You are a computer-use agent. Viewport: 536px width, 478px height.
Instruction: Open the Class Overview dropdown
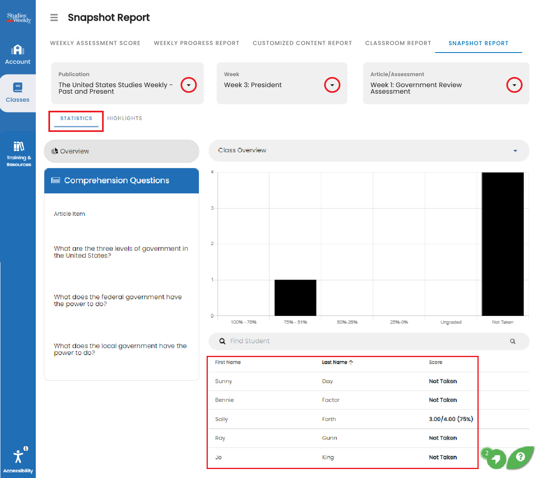tap(369, 151)
